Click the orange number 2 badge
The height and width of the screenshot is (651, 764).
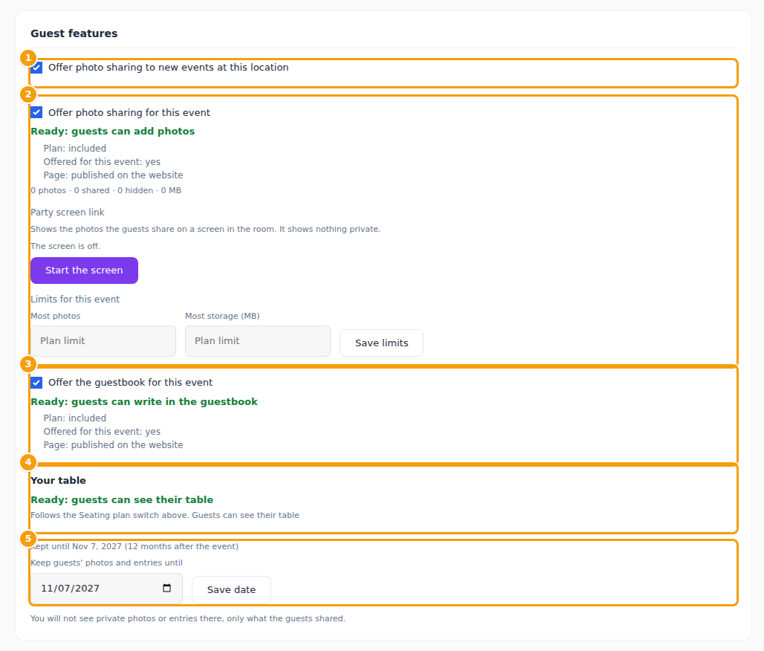(28, 94)
